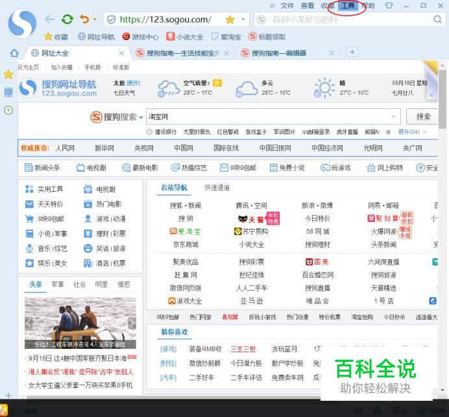Screen dimensions: 449x417
Task: Click the settings gear before 建设银行
Action: point(149,132)
